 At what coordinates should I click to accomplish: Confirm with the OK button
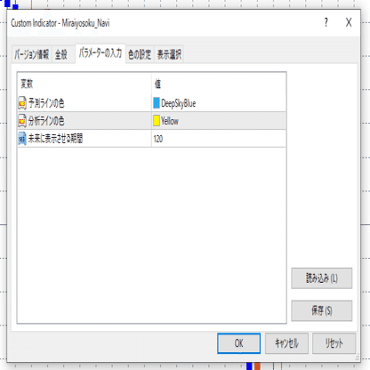pos(239,343)
